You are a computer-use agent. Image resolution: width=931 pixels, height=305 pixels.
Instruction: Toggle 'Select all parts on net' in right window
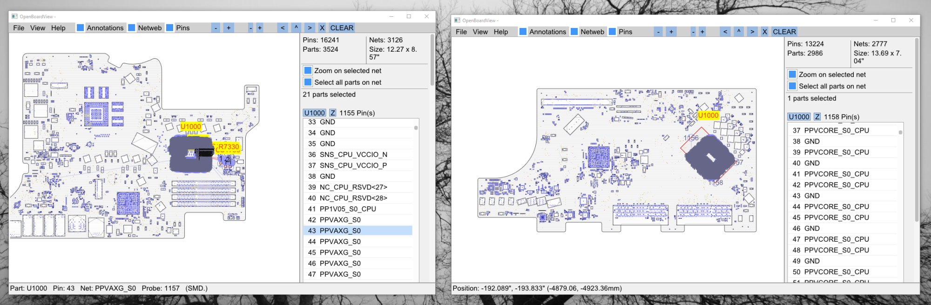click(792, 86)
